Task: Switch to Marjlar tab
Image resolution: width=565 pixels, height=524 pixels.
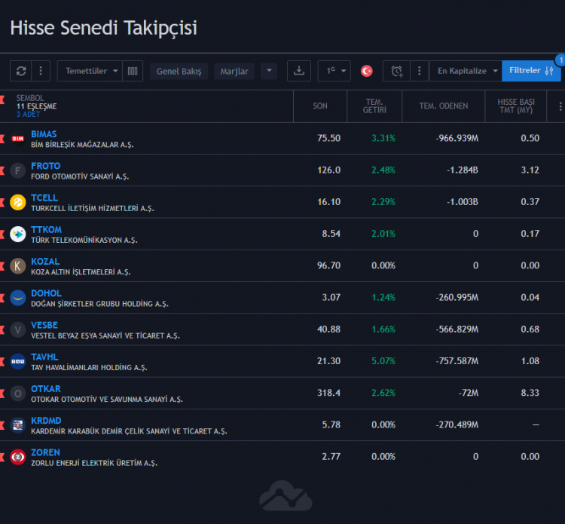Action: click(234, 72)
